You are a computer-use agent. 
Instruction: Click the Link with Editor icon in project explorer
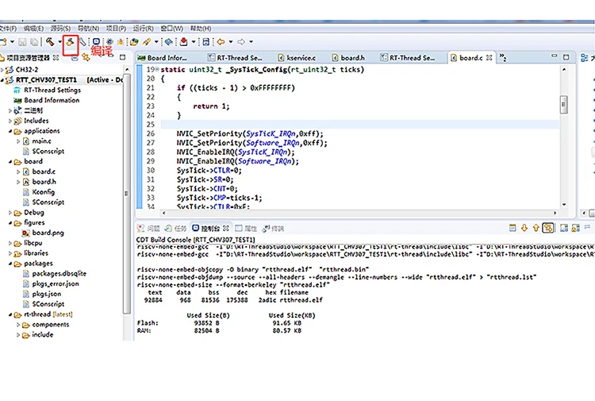coord(86,58)
